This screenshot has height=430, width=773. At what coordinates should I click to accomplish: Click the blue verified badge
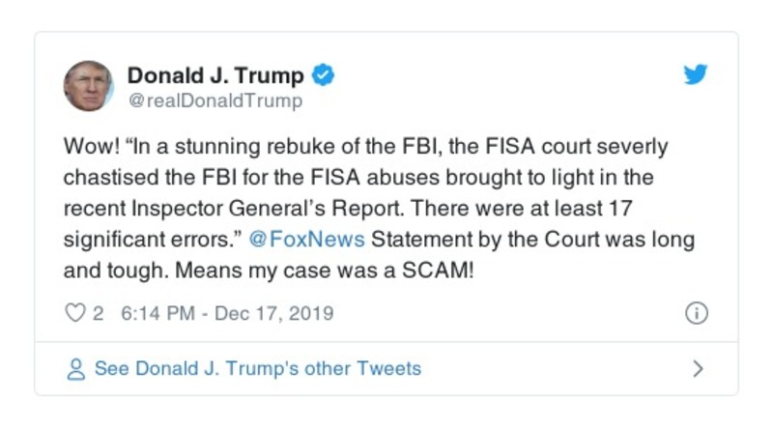[324, 75]
